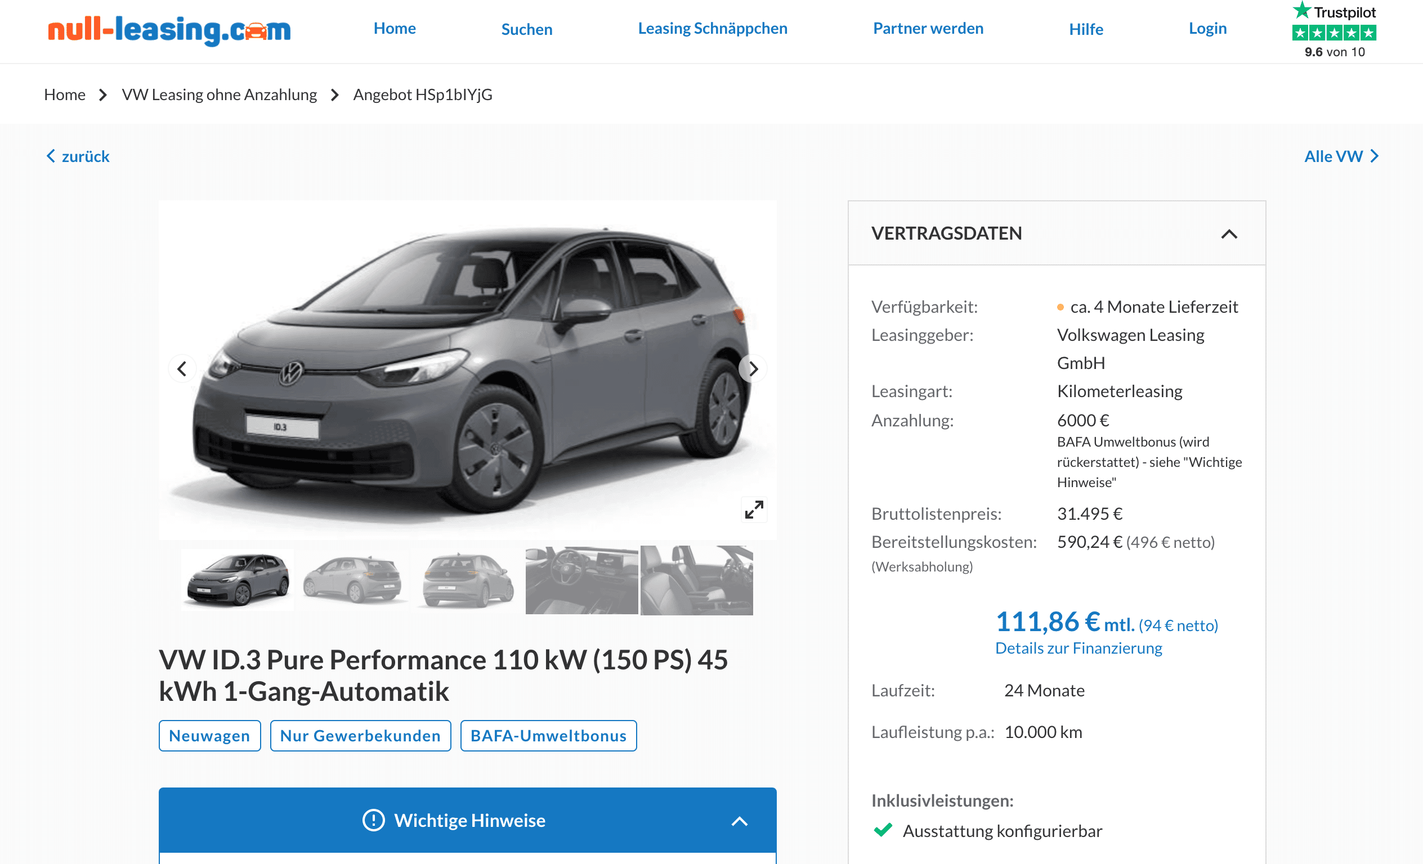Select the dashboard interior thumbnail

pos(581,580)
